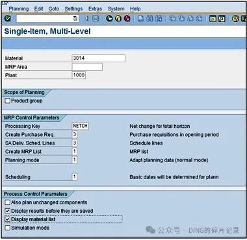Go to Last Page icon
The width and height of the screenshot is (247, 240).
pyautogui.click(x=199, y=19)
